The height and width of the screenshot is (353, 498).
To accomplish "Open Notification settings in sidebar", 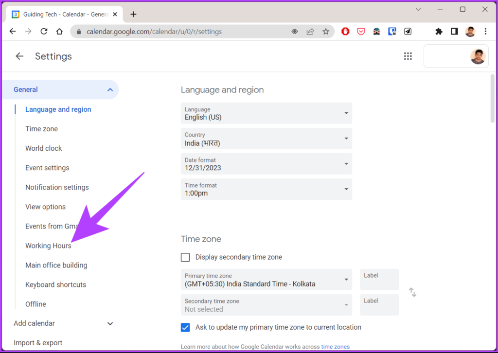I will [x=57, y=187].
